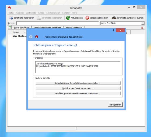Click the new tab icon left of Meine Zertifikate
The height and width of the screenshot is (137, 151).
pyautogui.click(x=9, y=27)
